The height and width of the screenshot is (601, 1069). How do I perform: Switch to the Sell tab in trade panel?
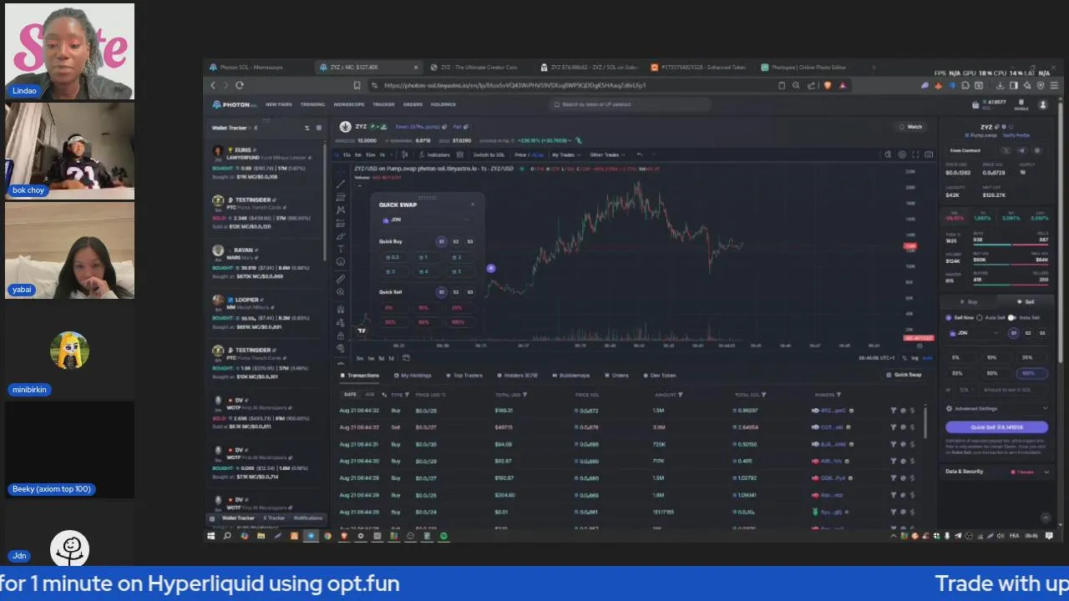click(x=1026, y=302)
